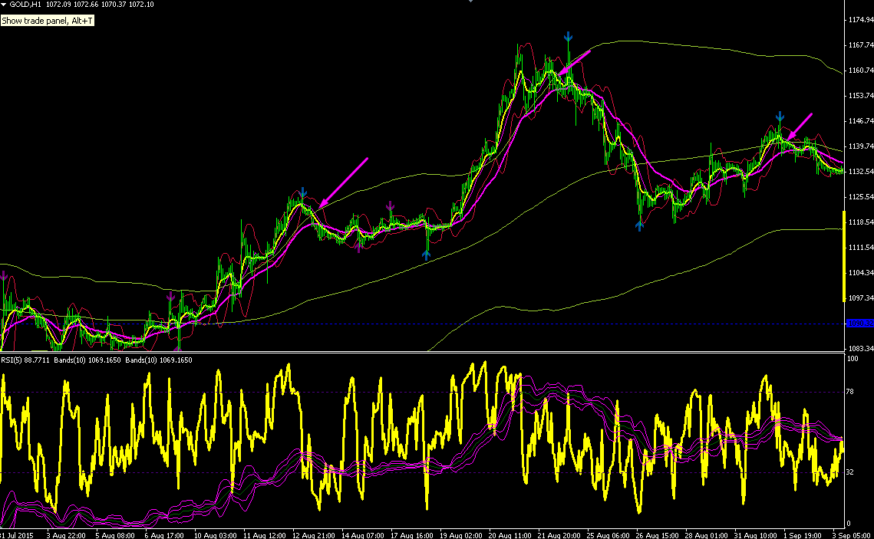The image size is (874, 539).
Task: Click the 20 Aug 11:00 time label
Action: point(510,536)
